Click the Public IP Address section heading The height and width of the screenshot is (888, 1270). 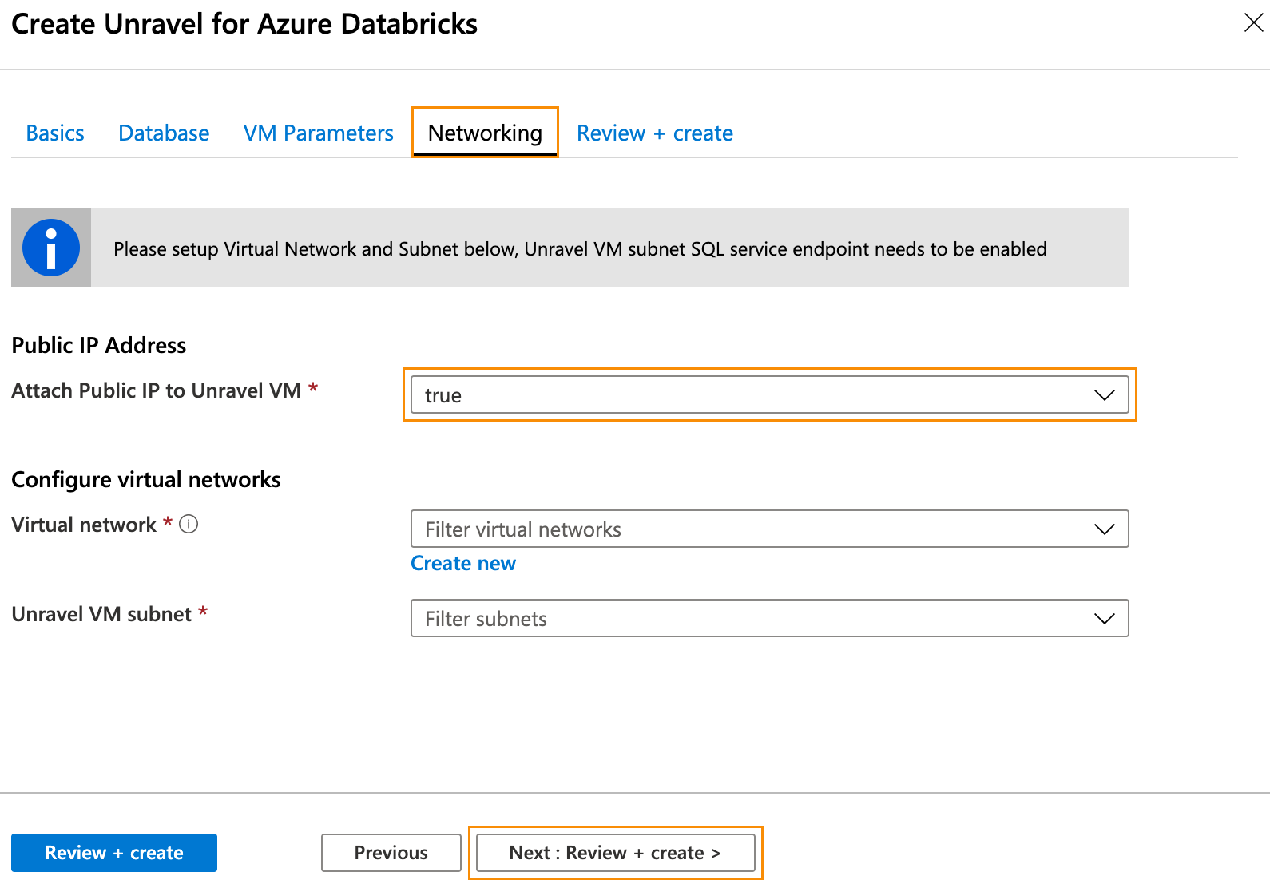[99, 345]
